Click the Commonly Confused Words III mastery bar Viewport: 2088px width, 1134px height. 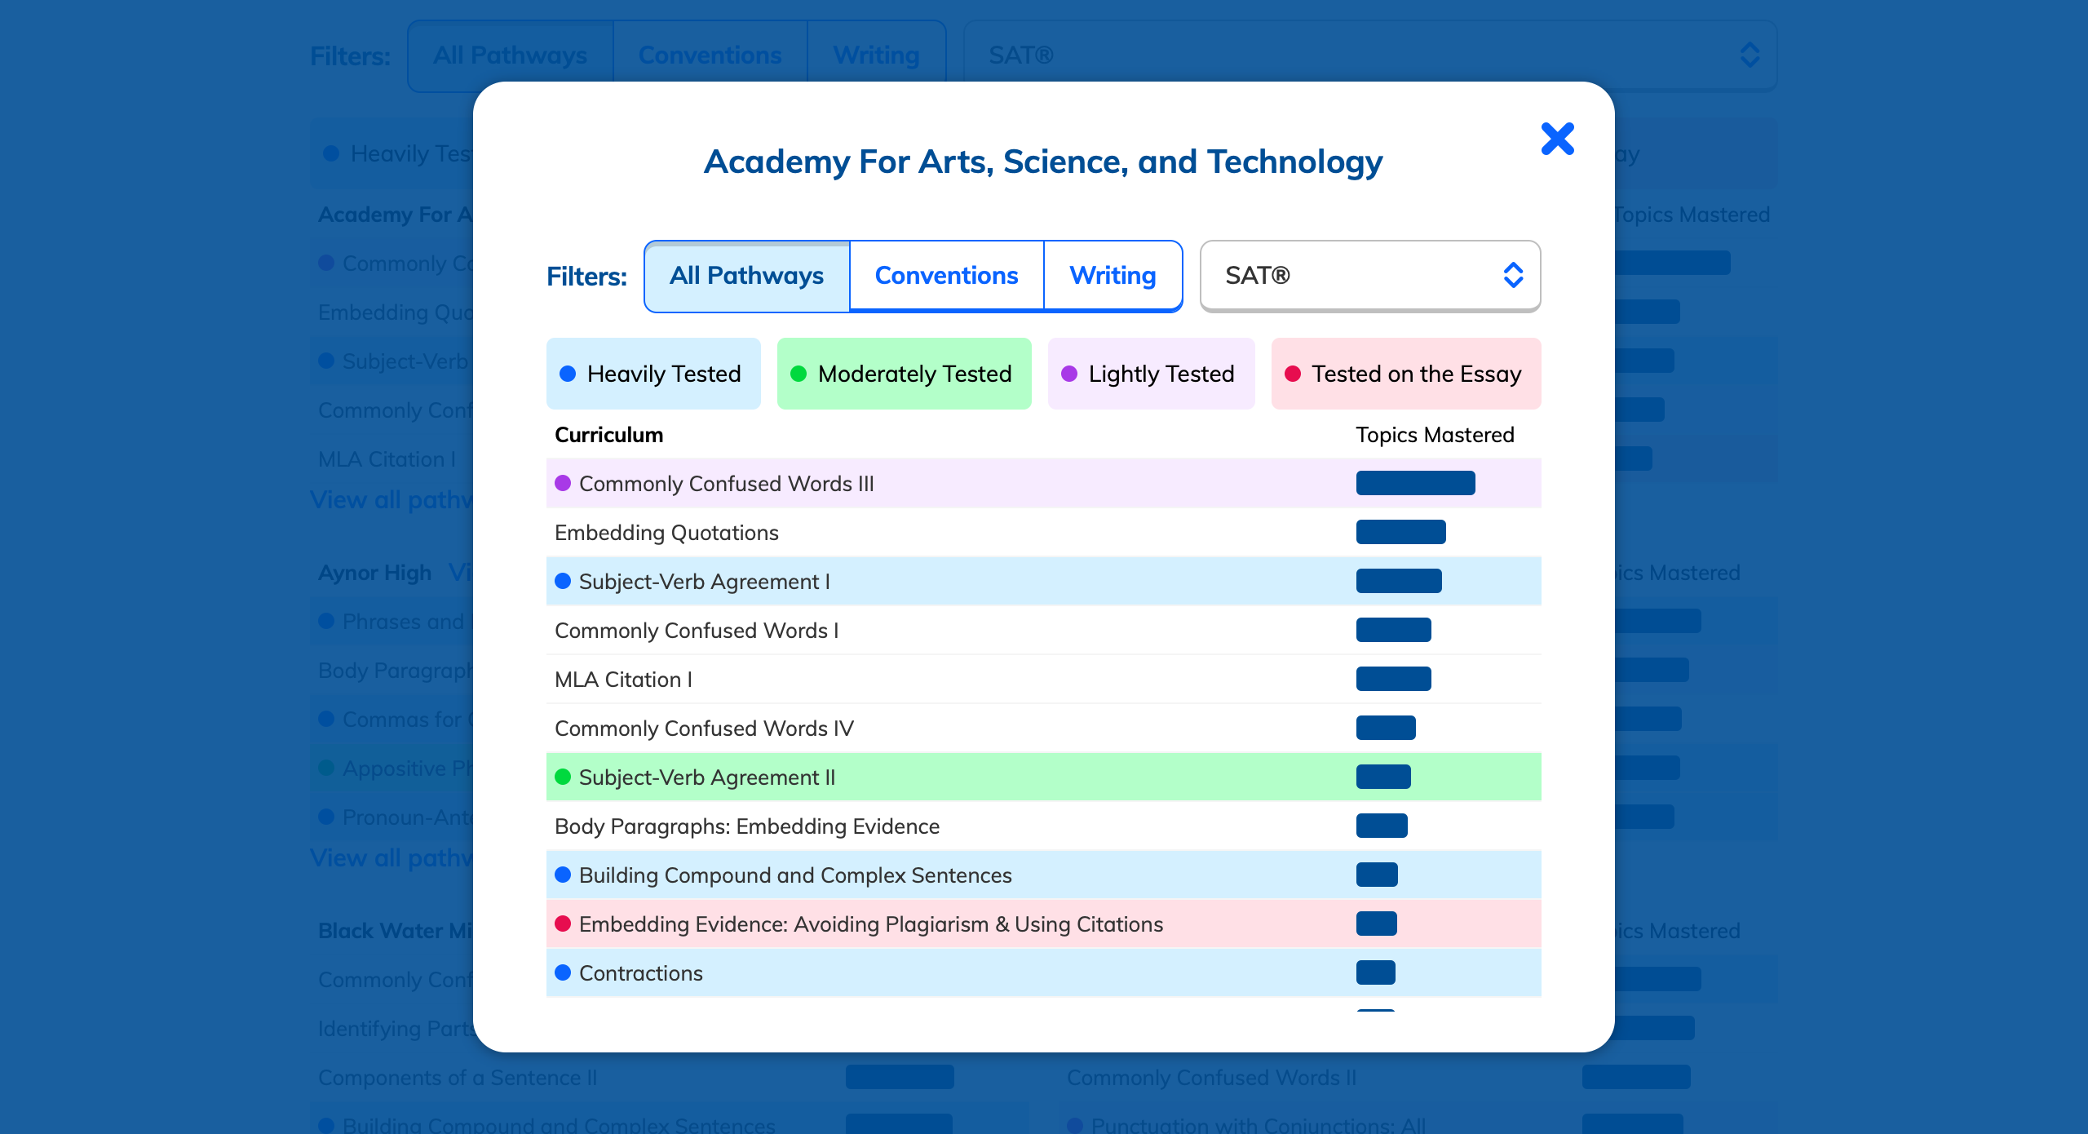[x=1415, y=483]
